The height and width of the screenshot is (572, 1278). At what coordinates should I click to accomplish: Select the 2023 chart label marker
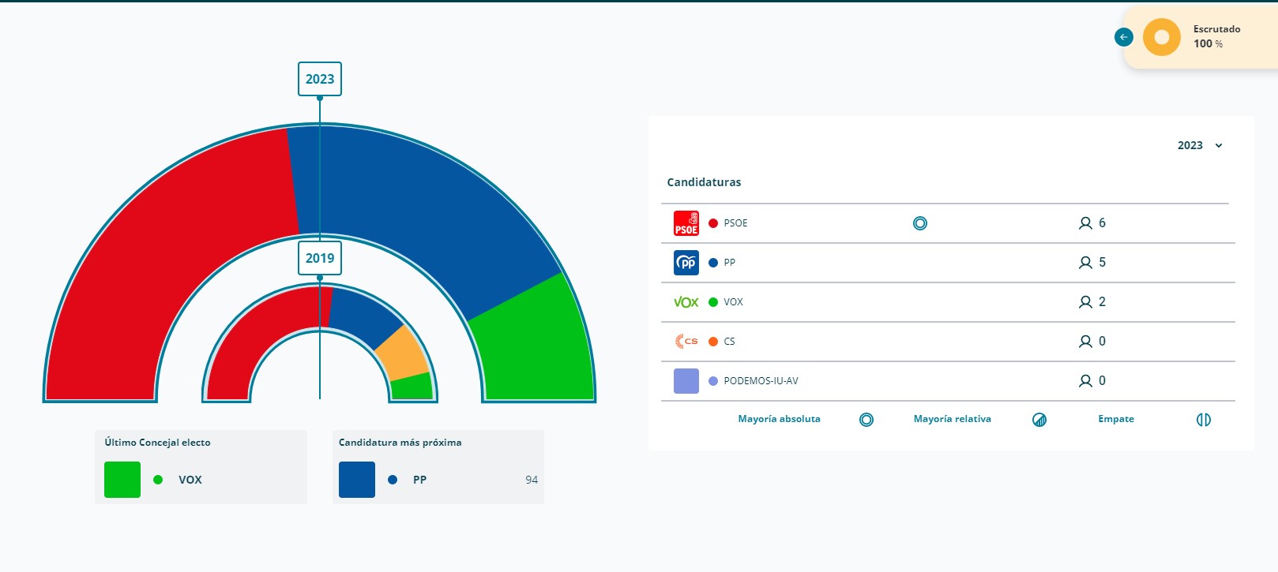320,79
